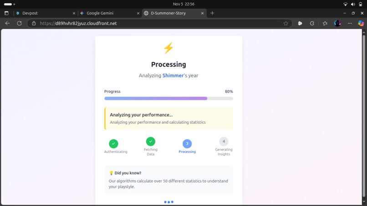The height and width of the screenshot is (206, 367).
Task: Select the step 4 Generating Insights circle
Action: click(224, 141)
